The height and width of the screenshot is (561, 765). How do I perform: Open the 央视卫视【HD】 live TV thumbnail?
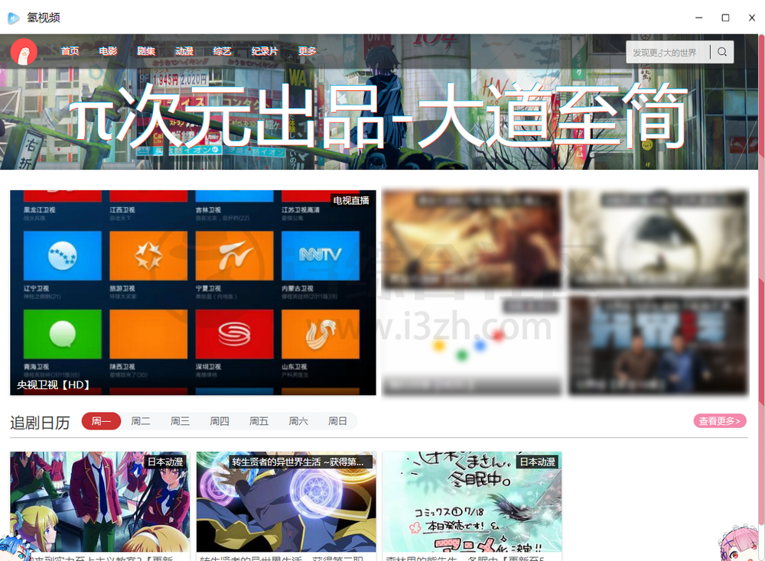click(194, 293)
